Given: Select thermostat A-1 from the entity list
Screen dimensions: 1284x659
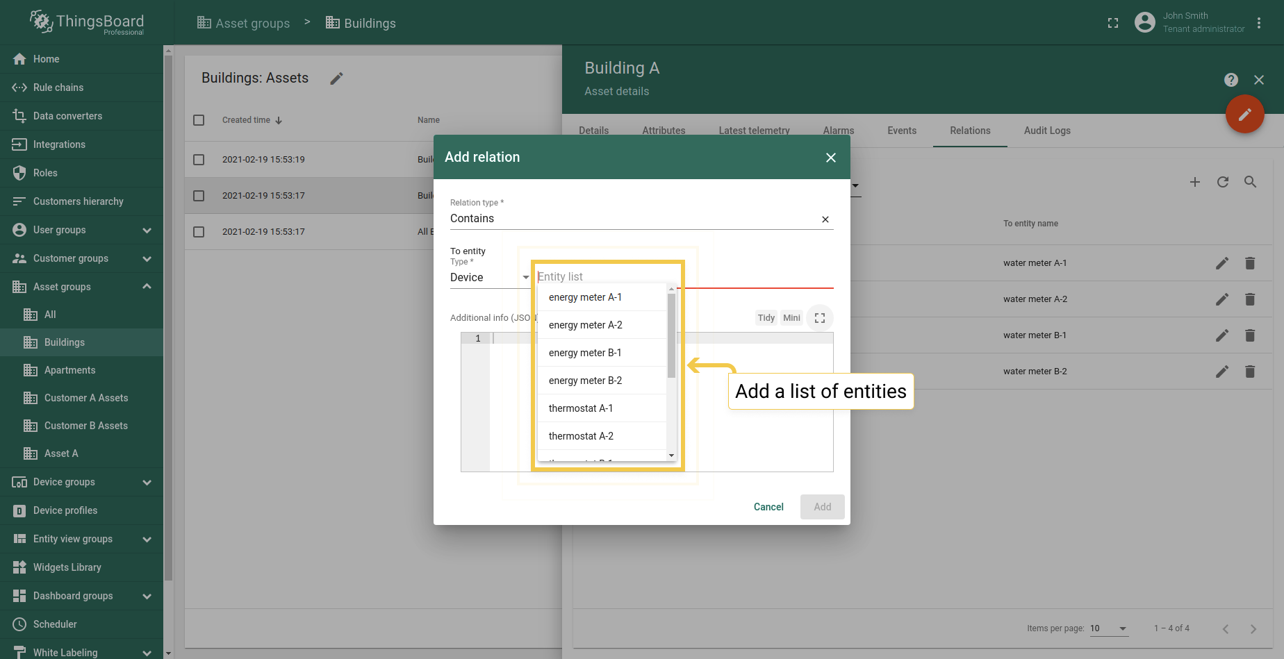Looking at the screenshot, I should point(581,408).
